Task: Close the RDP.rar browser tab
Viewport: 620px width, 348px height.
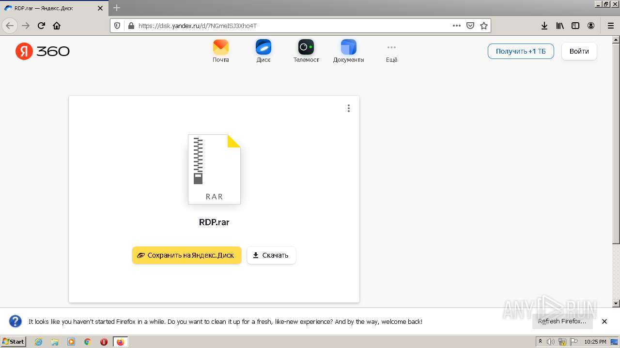Action: coord(100,8)
